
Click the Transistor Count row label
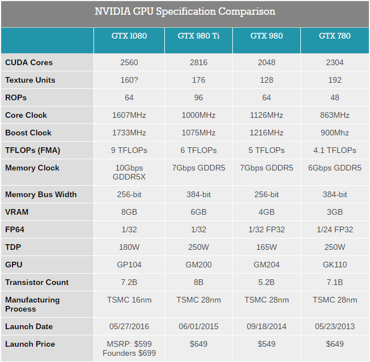coord(37,282)
